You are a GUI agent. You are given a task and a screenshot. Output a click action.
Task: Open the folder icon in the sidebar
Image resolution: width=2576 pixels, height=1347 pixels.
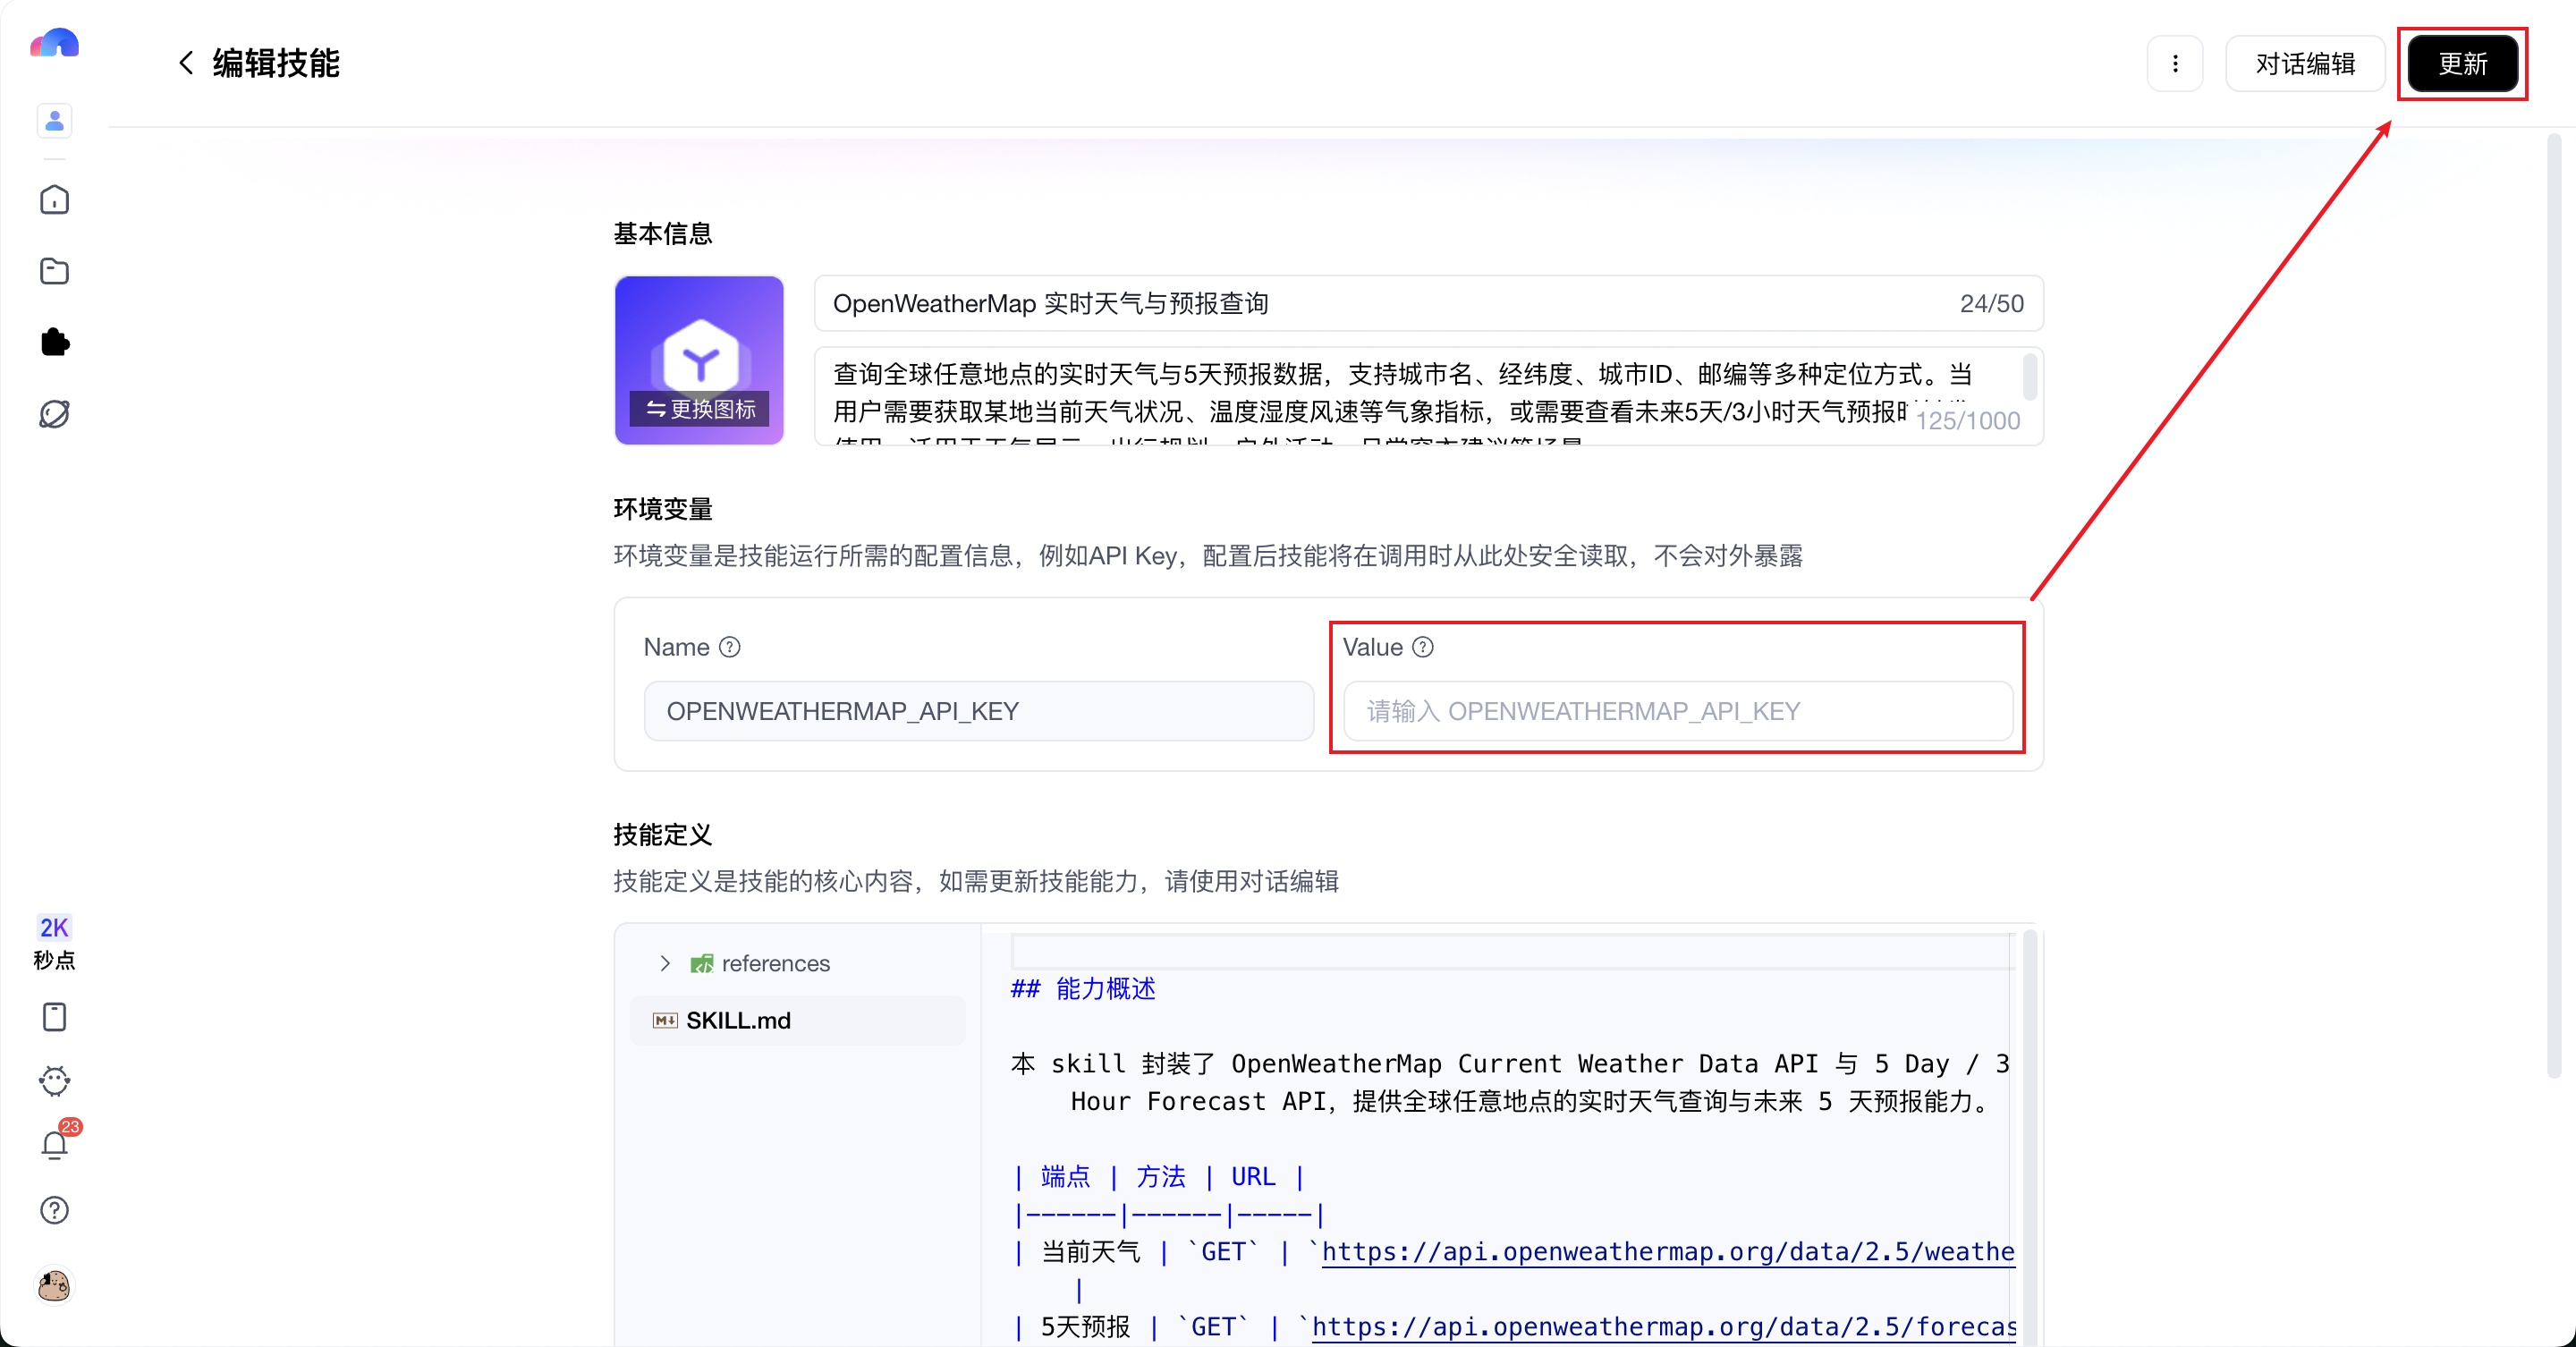tap(54, 271)
